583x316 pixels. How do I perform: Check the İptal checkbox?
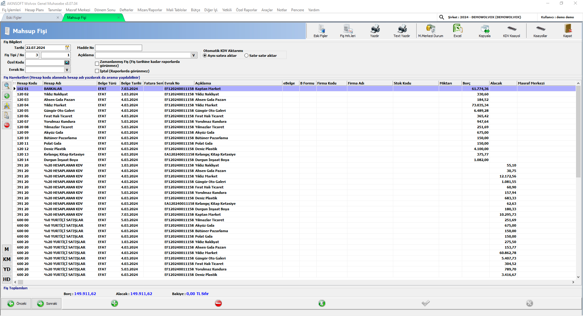click(97, 71)
